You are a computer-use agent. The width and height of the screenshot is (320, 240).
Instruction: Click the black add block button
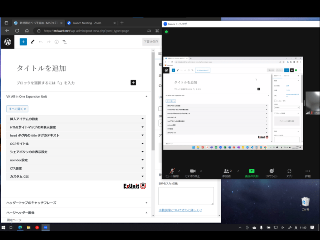pyautogui.click(x=133, y=82)
